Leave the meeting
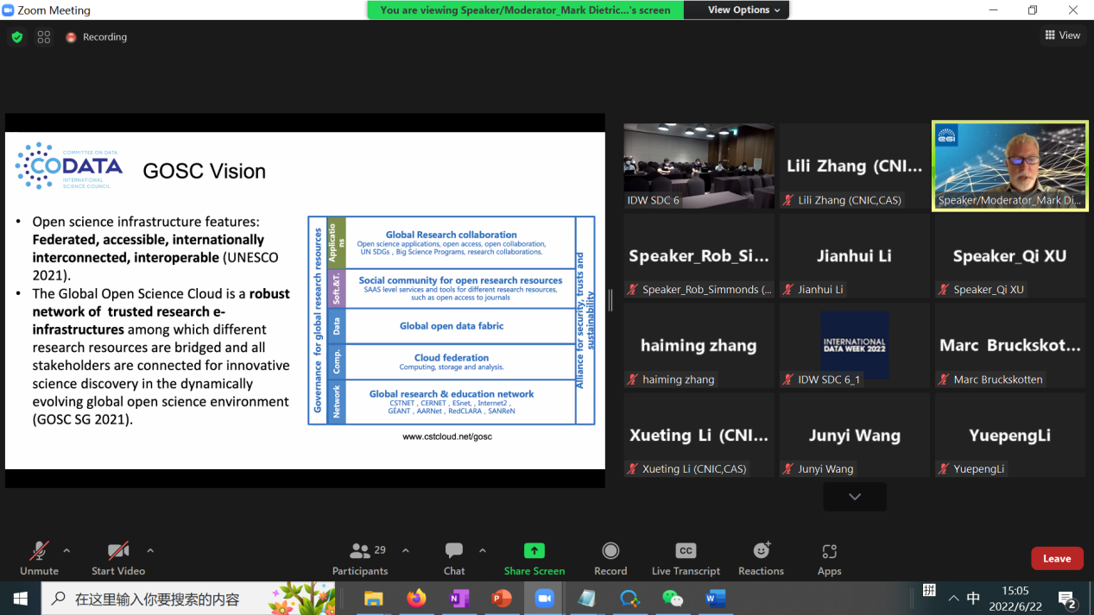This screenshot has width=1094, height=615. (1057, 558)
